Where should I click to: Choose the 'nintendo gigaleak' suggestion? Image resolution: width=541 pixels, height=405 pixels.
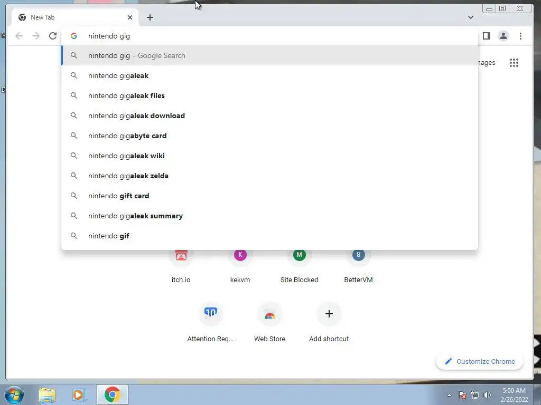pyautogui.click(x=270, y=75)
